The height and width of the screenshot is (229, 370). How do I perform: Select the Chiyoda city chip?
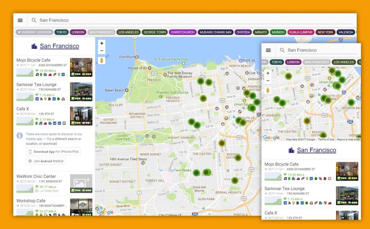click(243, 32)
